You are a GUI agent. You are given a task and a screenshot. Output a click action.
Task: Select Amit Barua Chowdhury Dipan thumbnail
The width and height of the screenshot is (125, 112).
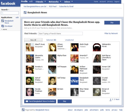point(97,58)
